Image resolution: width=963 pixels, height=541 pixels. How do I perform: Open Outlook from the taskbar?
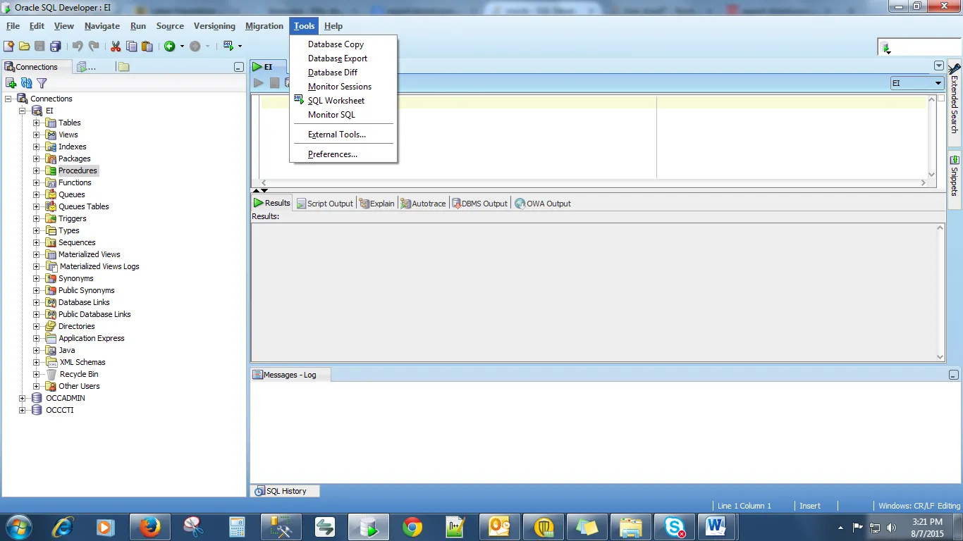tap(499, 526)
